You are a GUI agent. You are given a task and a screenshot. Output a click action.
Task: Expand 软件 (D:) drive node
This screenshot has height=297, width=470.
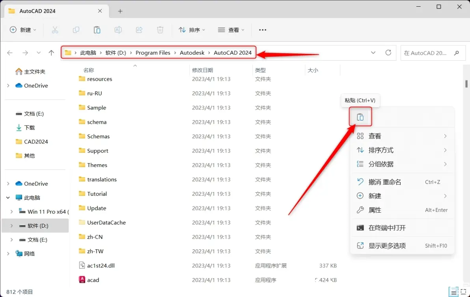[12, 226]
